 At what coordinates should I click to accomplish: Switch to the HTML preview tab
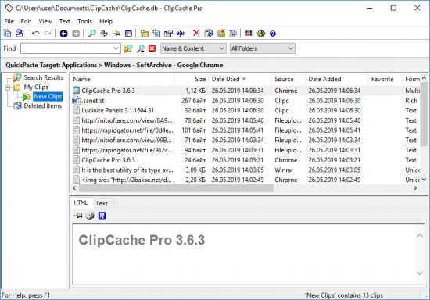[81, 202]
